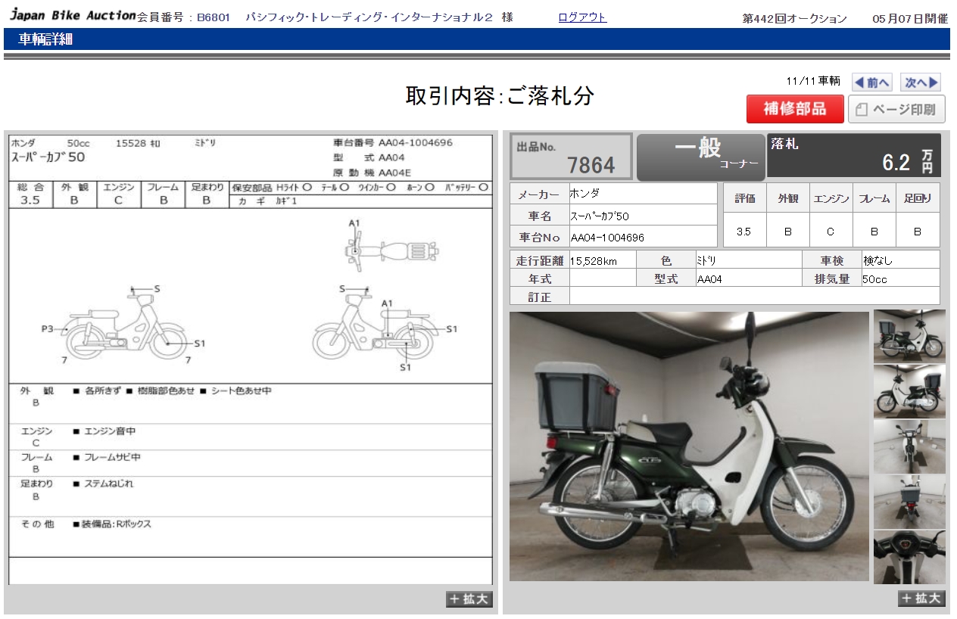This screenshot has height=619, width=957.
Task: Click the 評価 score 3.5 in the right table
Action: (744, 232)
